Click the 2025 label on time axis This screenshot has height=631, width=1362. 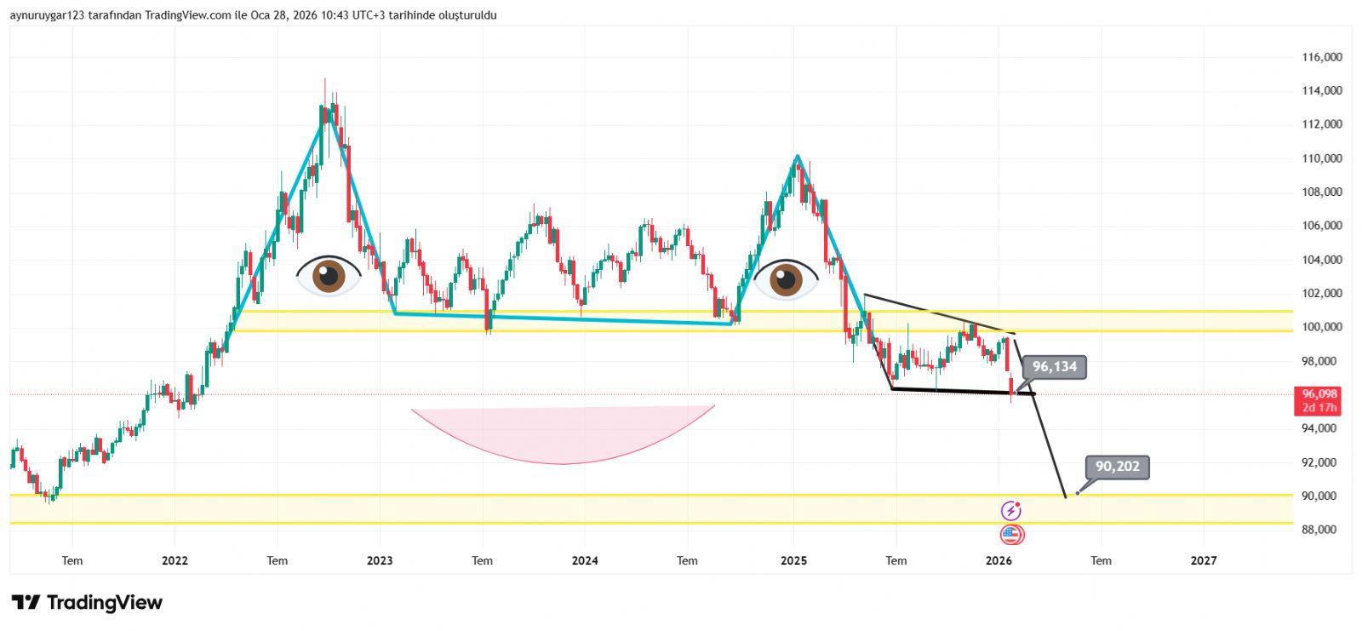pos(793,560)
